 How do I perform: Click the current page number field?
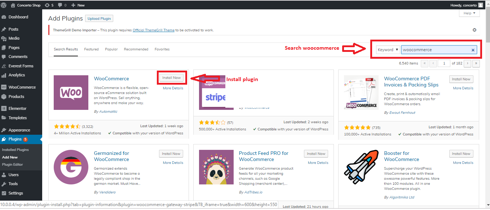click(444, 63)
